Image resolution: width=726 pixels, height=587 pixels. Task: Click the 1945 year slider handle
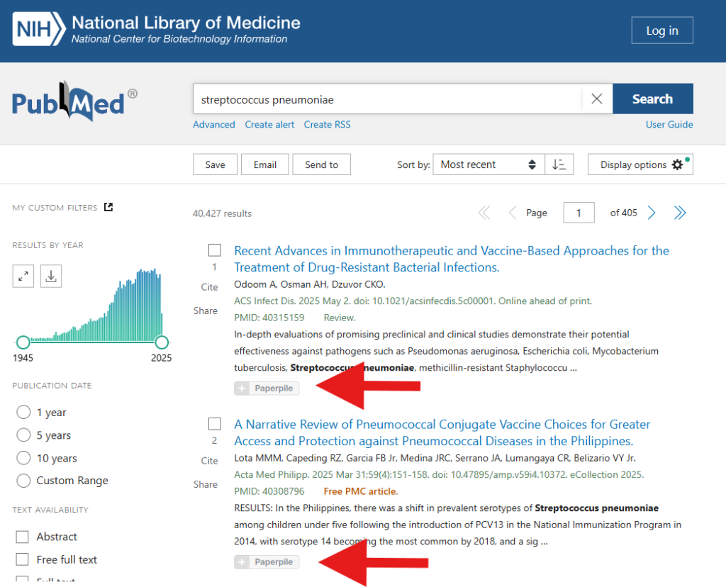[23, 342]
